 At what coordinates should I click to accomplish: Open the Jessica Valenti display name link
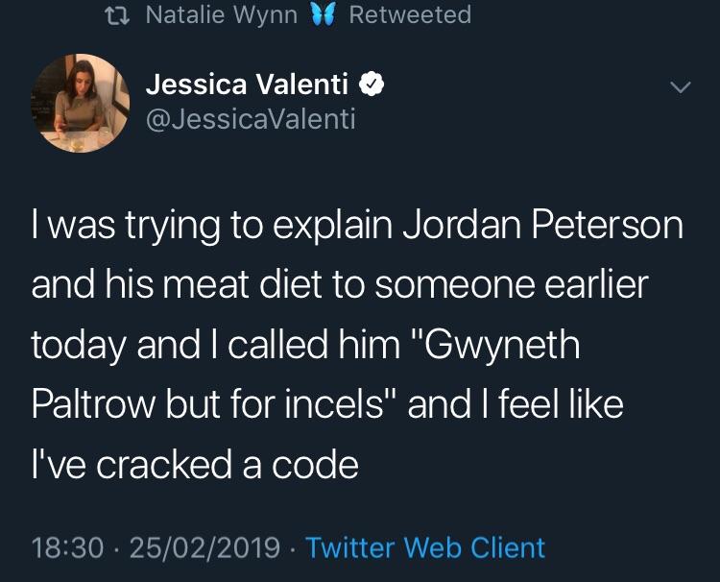point(247,85)
